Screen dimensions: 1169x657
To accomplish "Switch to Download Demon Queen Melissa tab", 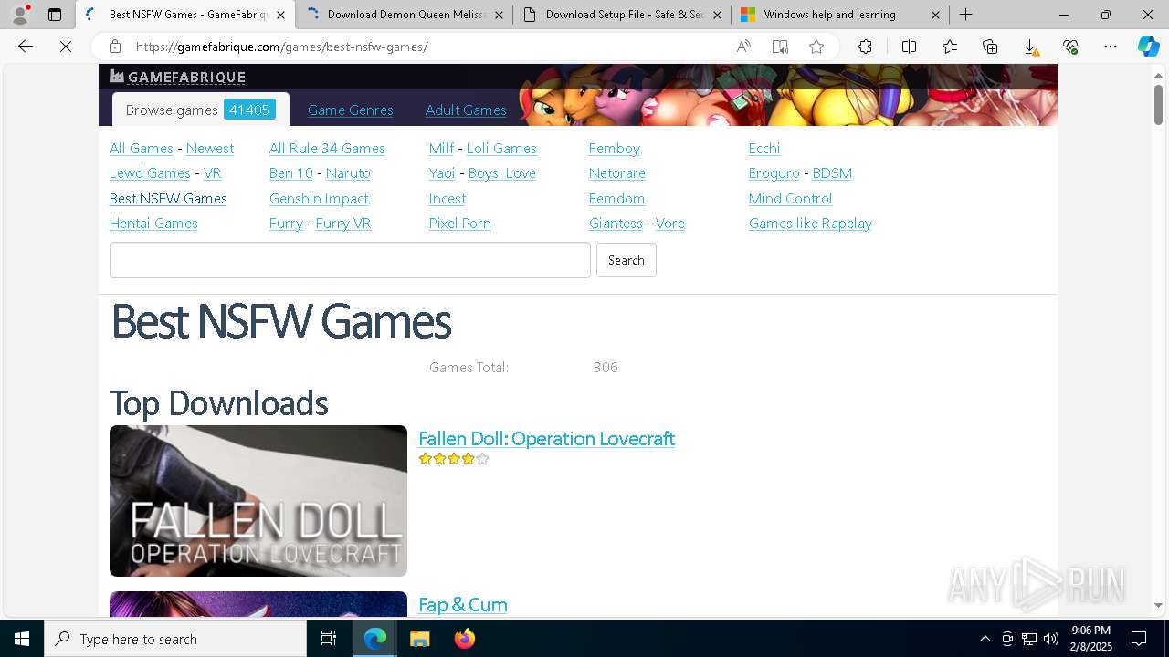I will [x=405, y=15].
